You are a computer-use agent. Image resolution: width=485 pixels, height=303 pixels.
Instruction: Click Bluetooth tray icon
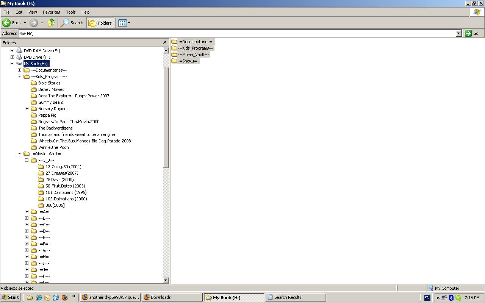click(451, 298)
